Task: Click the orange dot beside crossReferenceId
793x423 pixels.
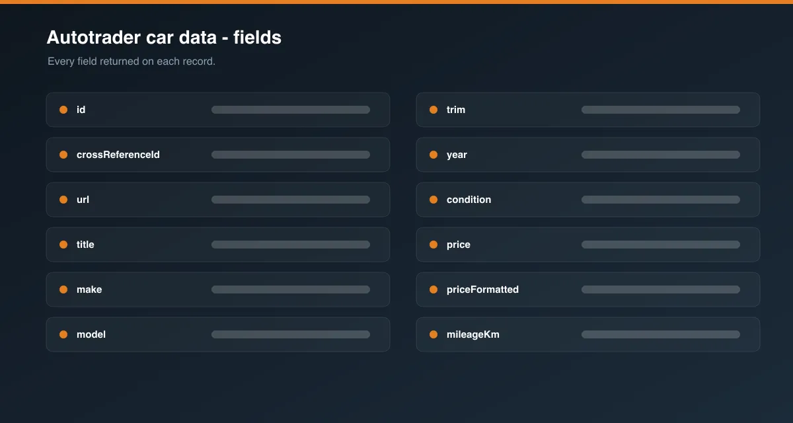Action: 63,155
